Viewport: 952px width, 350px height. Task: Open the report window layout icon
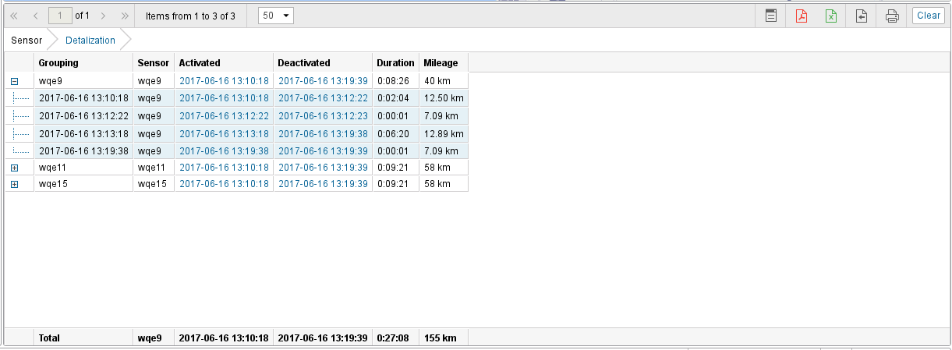coord(770,16)
